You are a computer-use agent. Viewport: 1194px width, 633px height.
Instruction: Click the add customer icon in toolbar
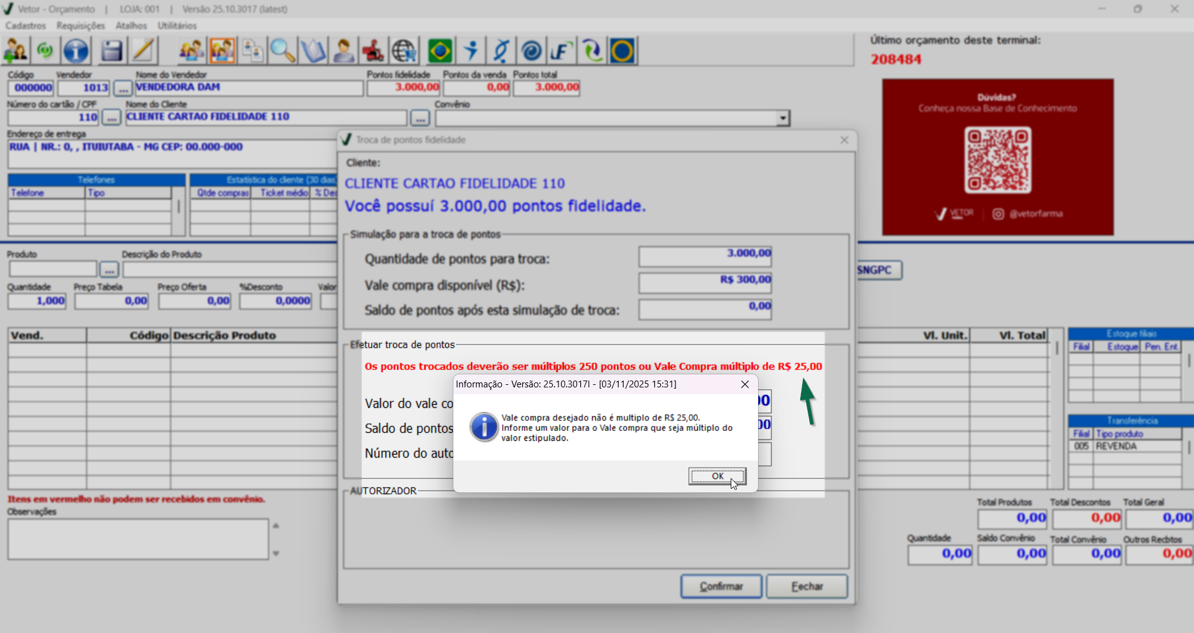pyautogui.click(x=16, y=51)
